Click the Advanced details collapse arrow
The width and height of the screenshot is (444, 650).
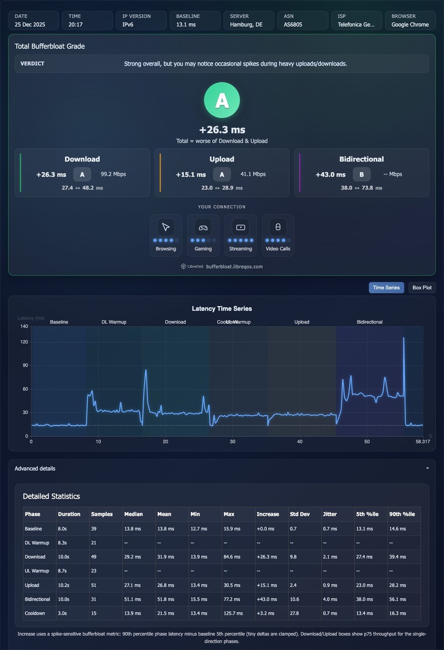427,468
